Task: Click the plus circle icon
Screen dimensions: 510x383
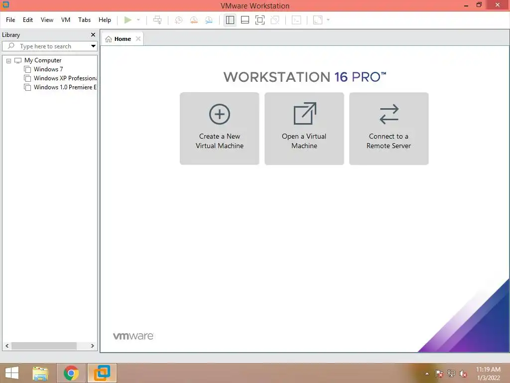Action: [x=220, y=114]
